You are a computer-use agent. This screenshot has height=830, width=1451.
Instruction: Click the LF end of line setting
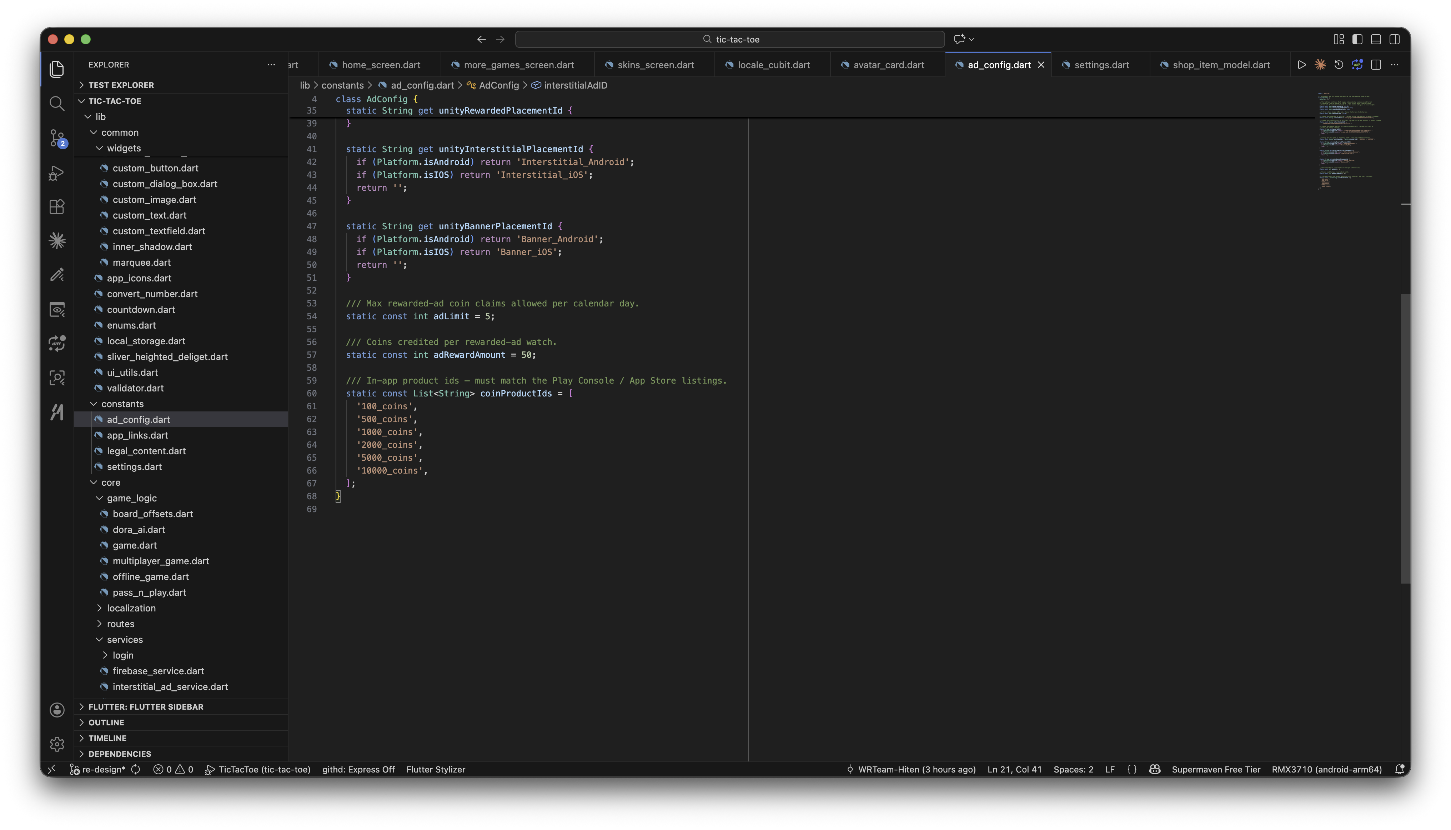(x=1110, y=770)
